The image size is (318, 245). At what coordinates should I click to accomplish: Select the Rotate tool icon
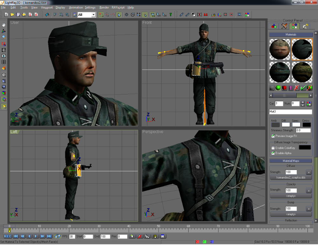tap(133, 15)
